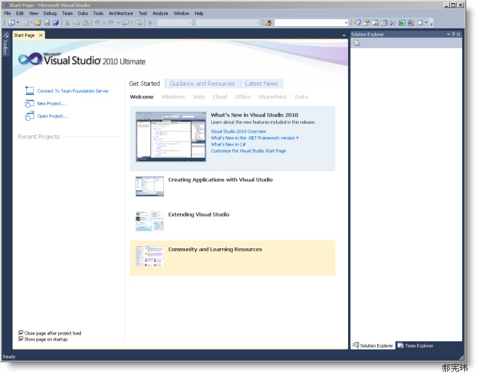Click the Connect To Team Foundation Server icon
This screenshot has height=373, width=477.
29,90
